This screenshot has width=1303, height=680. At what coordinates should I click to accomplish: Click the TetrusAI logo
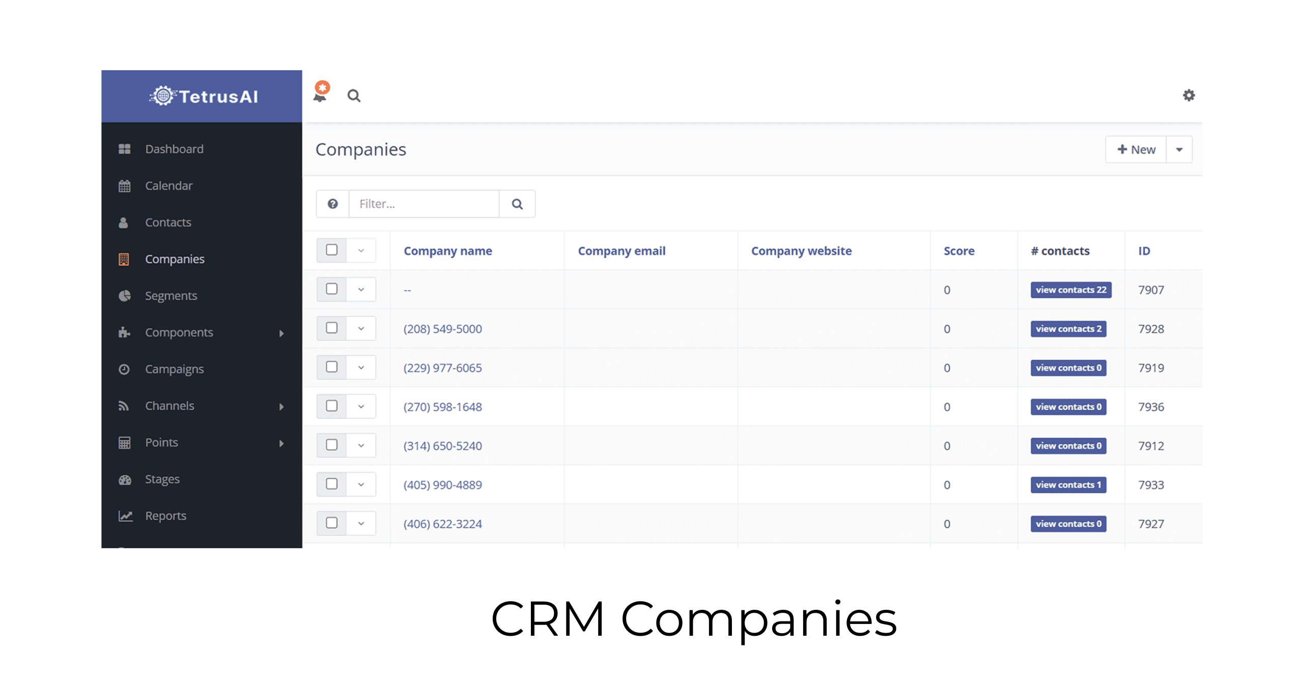203,96
